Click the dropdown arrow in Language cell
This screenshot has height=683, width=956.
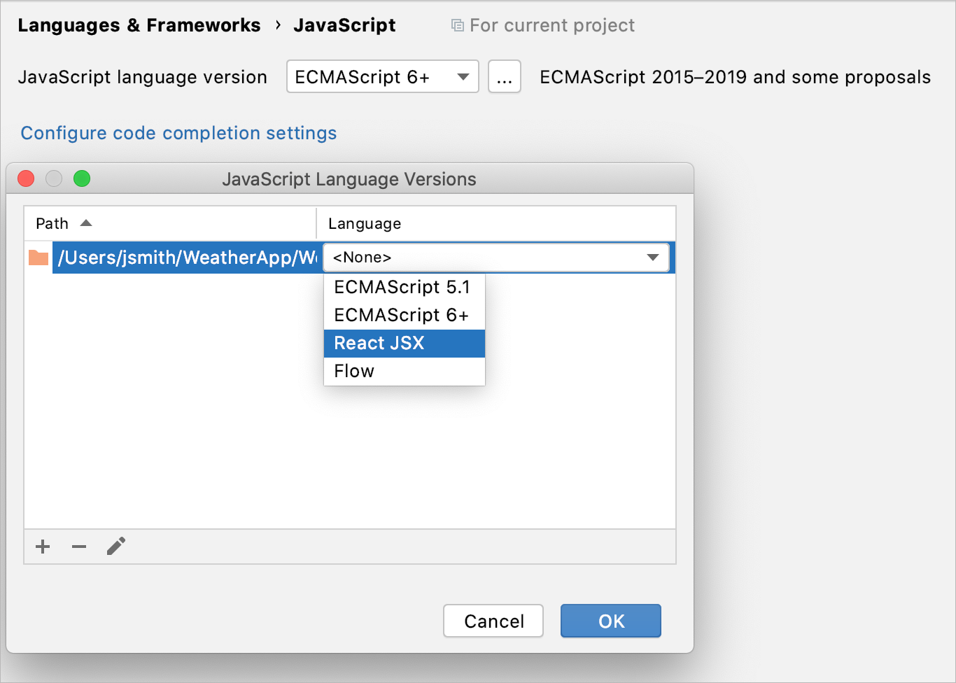pos(653,258)
